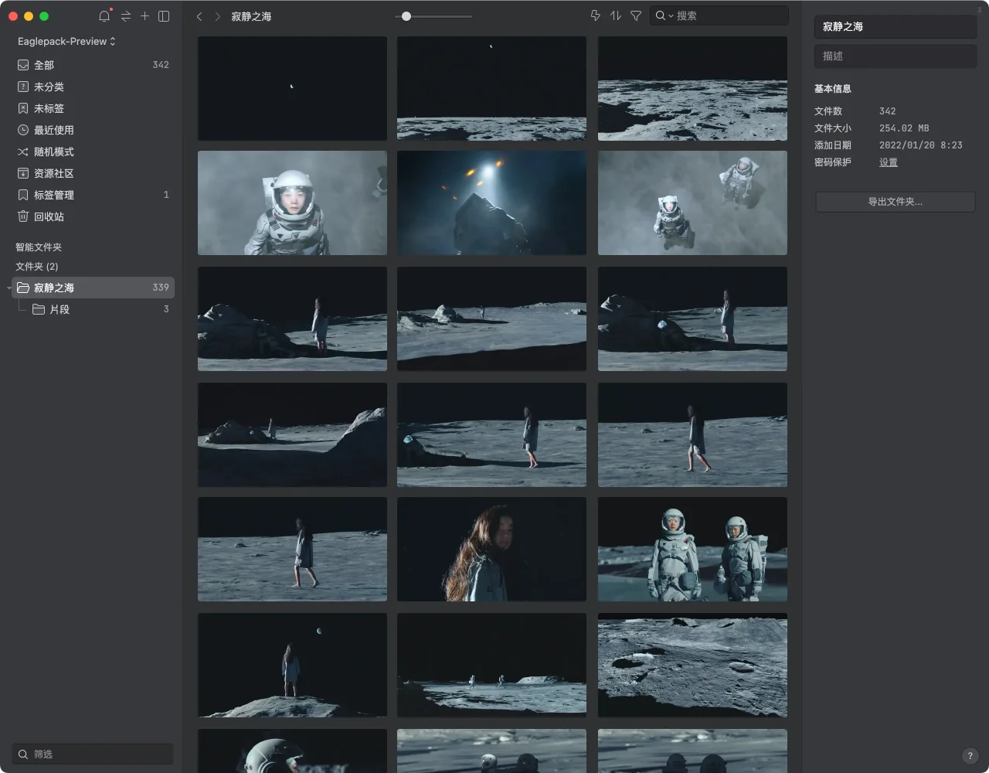Select the long-haired woman close-up thumbnail
This screenshot has width=989, height=773.
coord(491,549)
